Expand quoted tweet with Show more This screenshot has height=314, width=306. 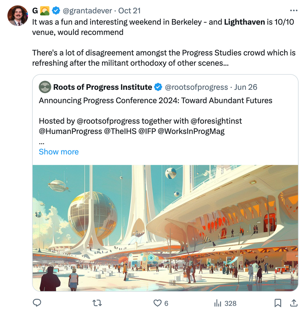click(59, 152)
